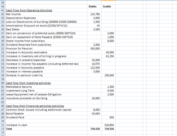Click the Debits total 734,550

point(95,129)
